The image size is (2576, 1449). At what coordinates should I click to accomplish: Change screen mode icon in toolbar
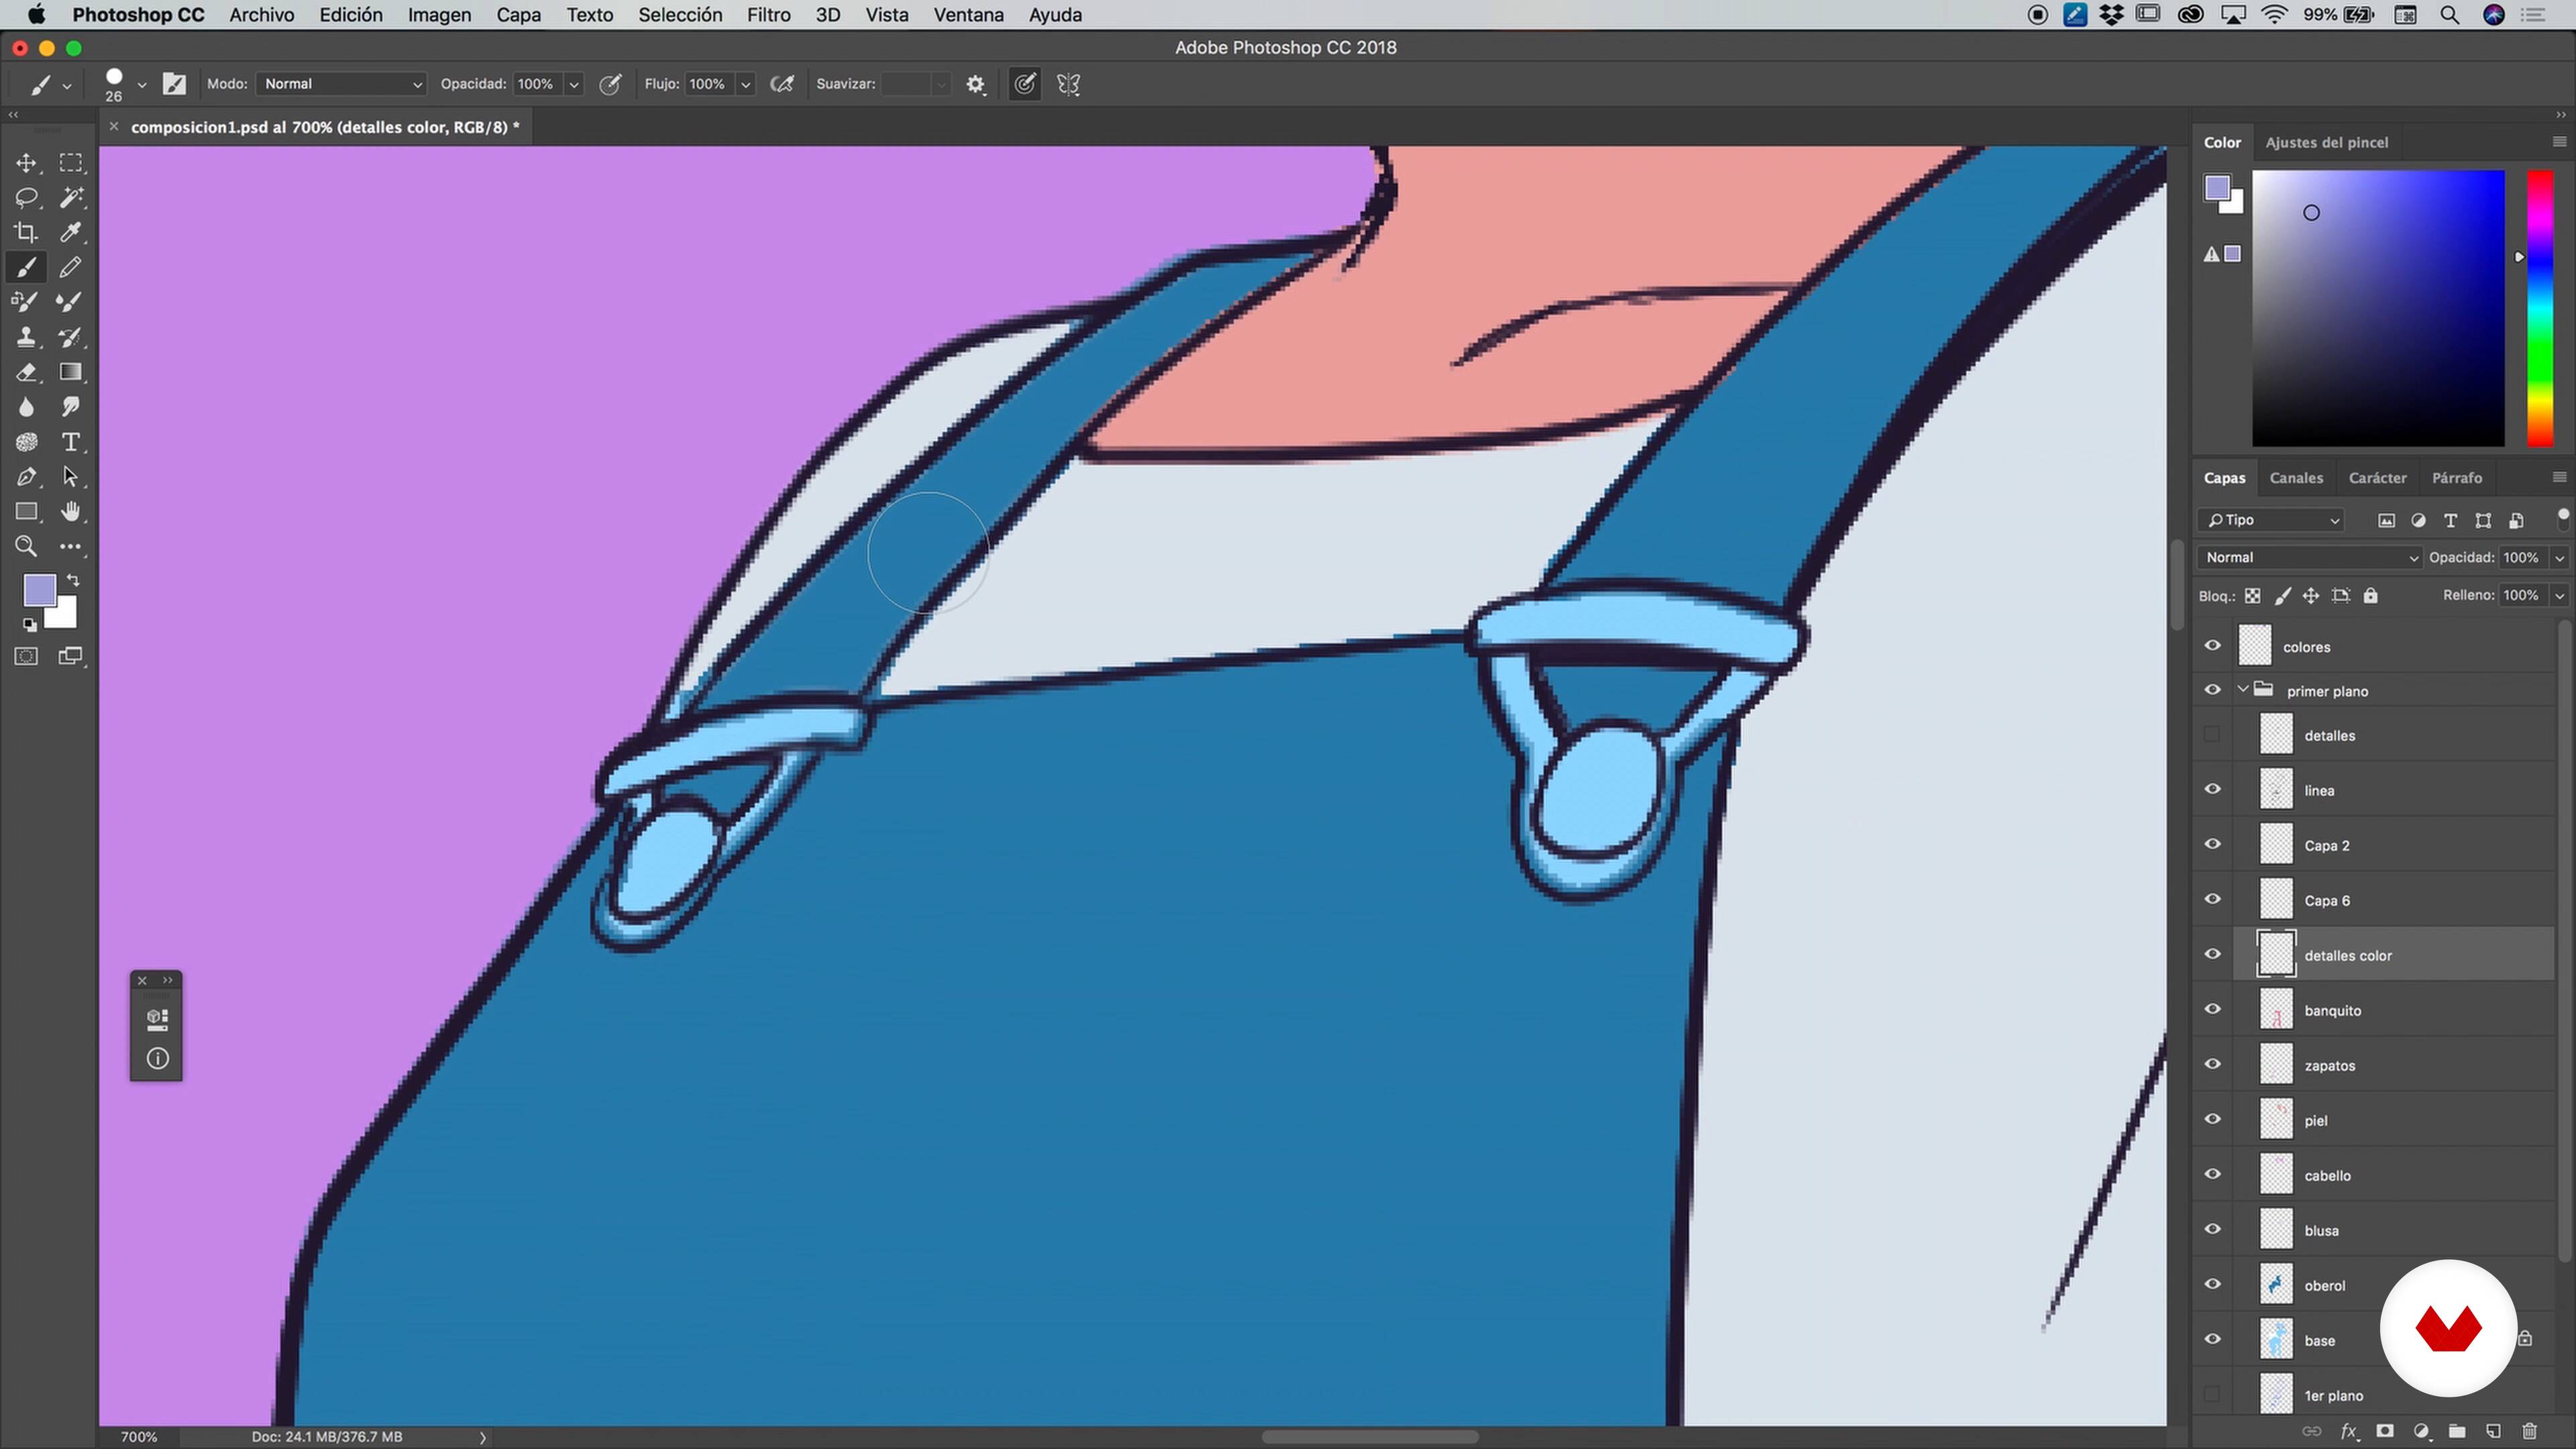(70, 656)
